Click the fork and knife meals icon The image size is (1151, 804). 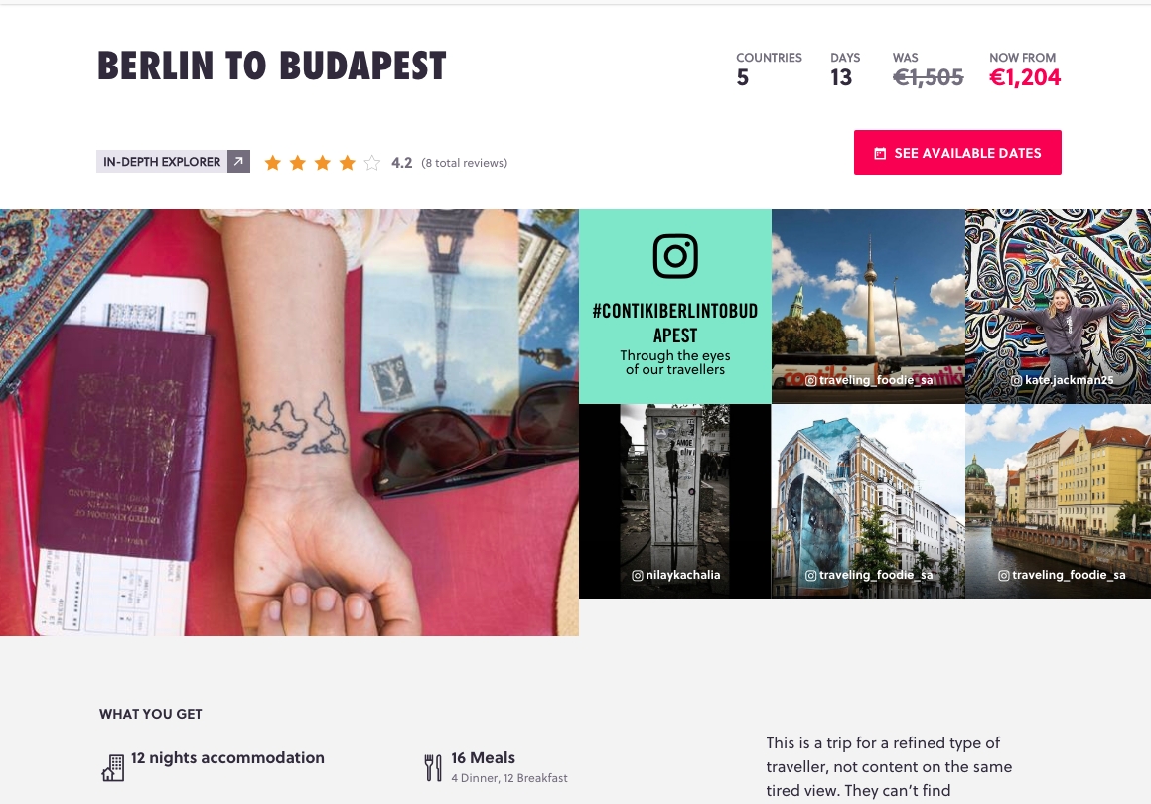coord(433,767)
